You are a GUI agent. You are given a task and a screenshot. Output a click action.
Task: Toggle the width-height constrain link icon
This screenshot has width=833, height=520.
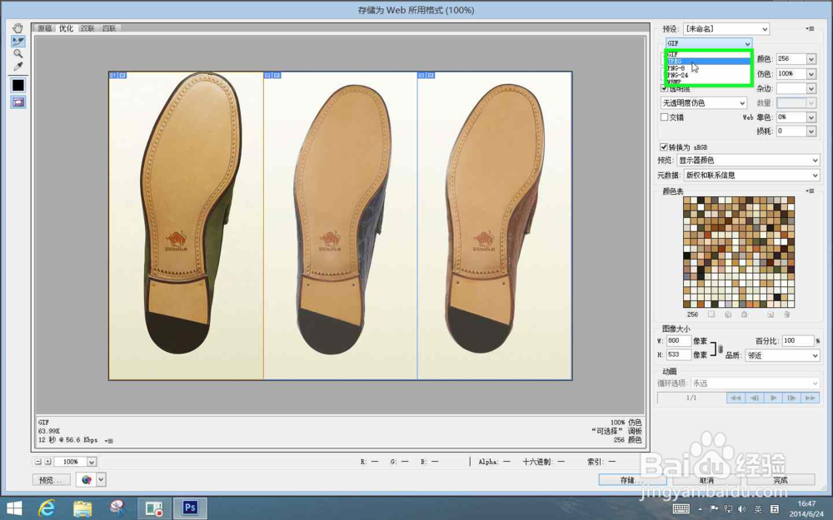pos(721,349)
